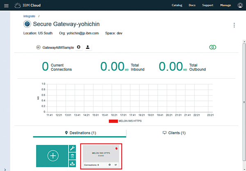Click the wrench icon beside the add tile

tap(72, 148)
